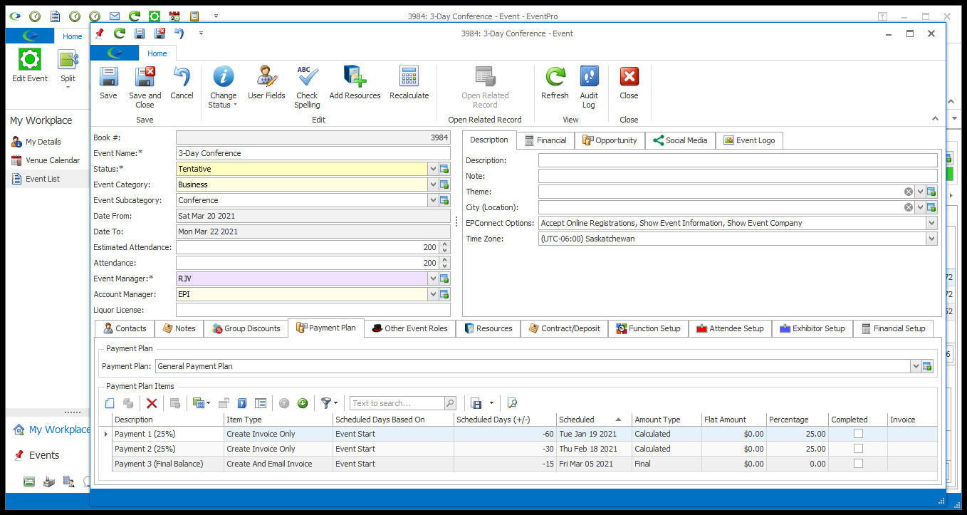Expand the Event Manager dropdown showing RJV
This screenshot has height=515, width=967.
(432, 279)
